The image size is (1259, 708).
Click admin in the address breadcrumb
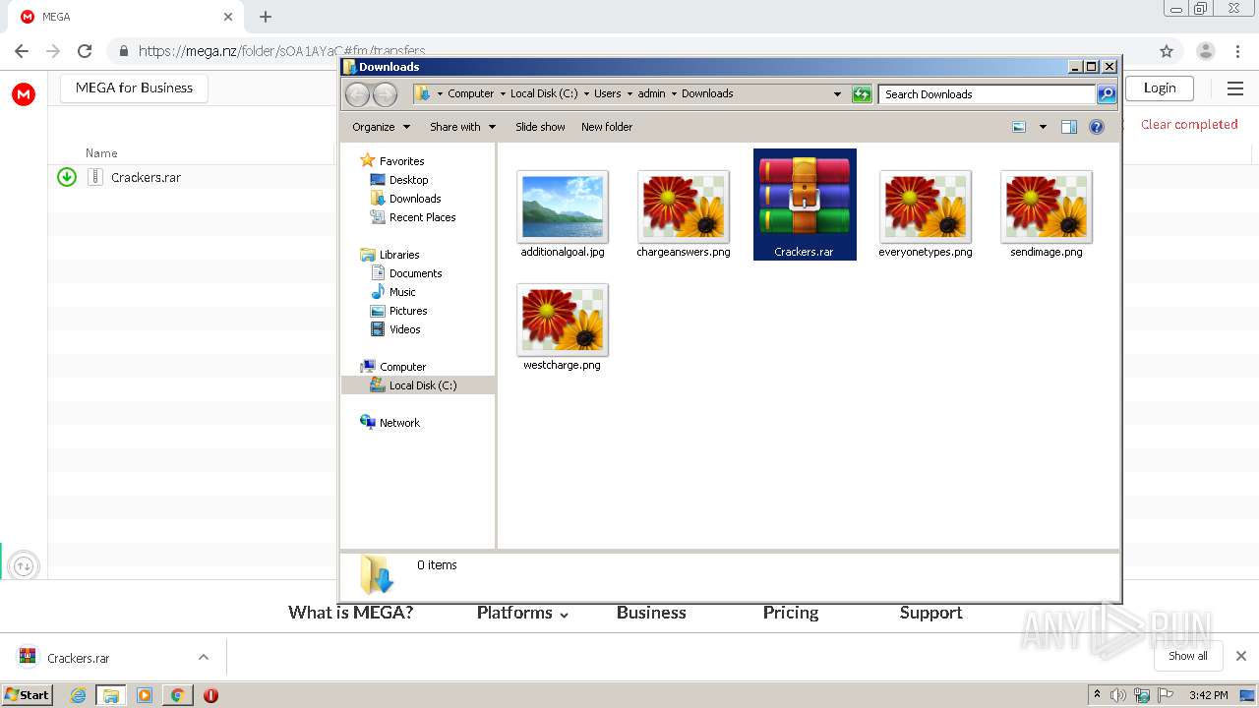pyautogui.click(x=651, y=93)
